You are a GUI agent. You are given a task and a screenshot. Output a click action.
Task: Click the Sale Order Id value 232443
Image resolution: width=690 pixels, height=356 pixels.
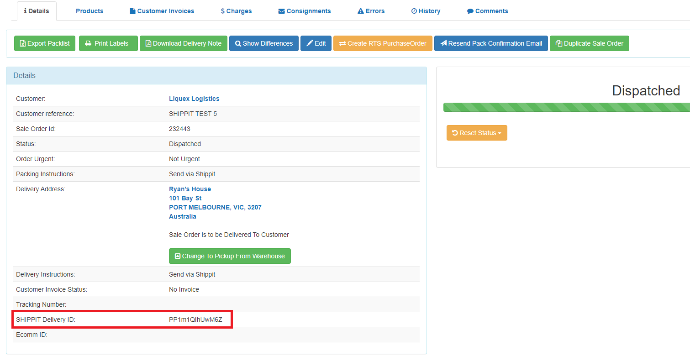tap(180, 129)
